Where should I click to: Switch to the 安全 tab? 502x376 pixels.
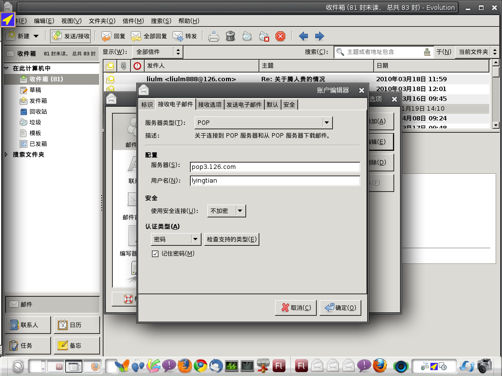[289, 105]
